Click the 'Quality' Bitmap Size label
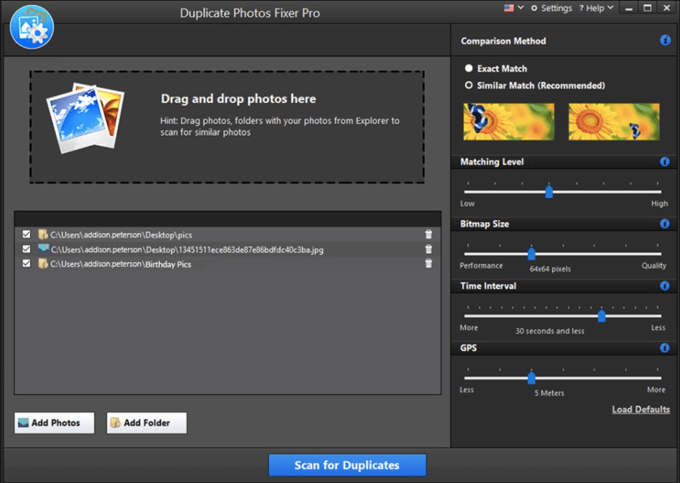 [653, 266]
